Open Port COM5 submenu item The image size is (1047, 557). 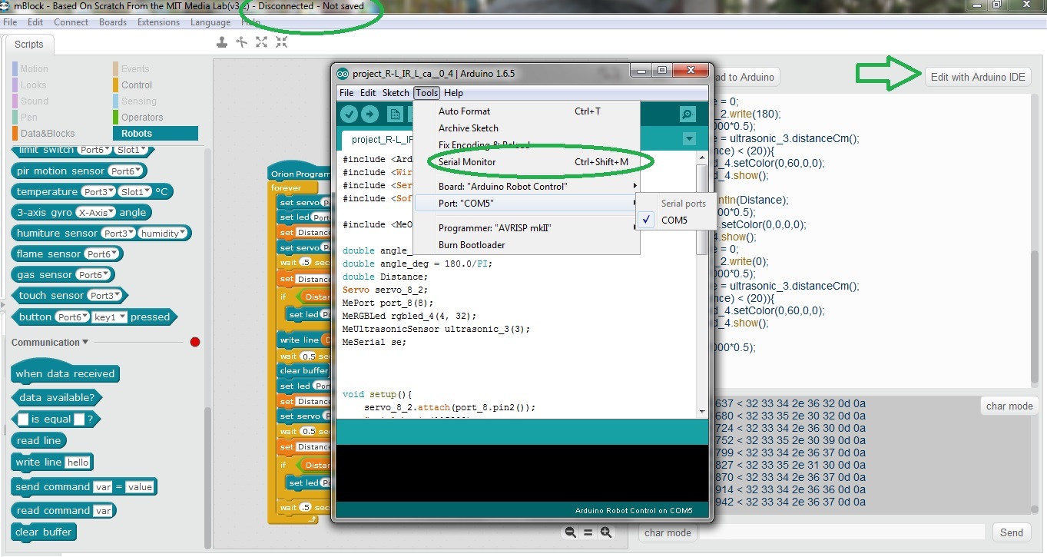pos(526,203)
